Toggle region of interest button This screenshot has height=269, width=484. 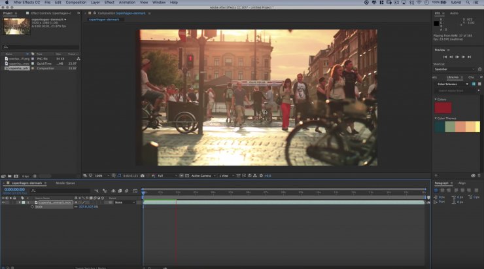click(182, 175)
